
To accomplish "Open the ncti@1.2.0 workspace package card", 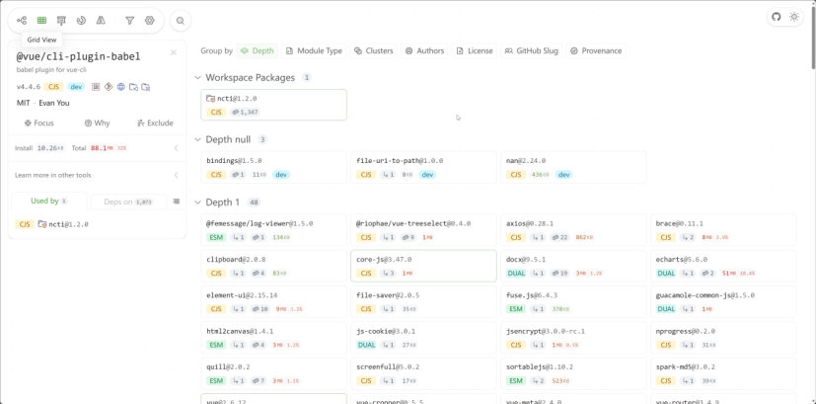I will (x=273, y=105).
